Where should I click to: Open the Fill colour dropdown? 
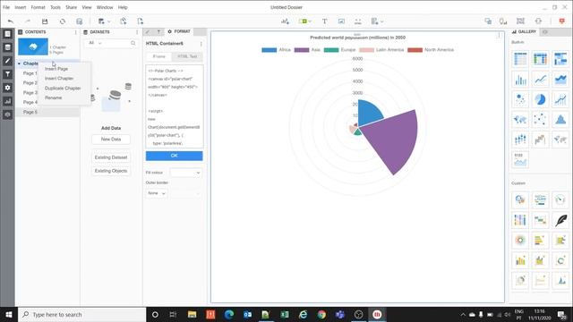pyautogui.click(x=185, y=173)
